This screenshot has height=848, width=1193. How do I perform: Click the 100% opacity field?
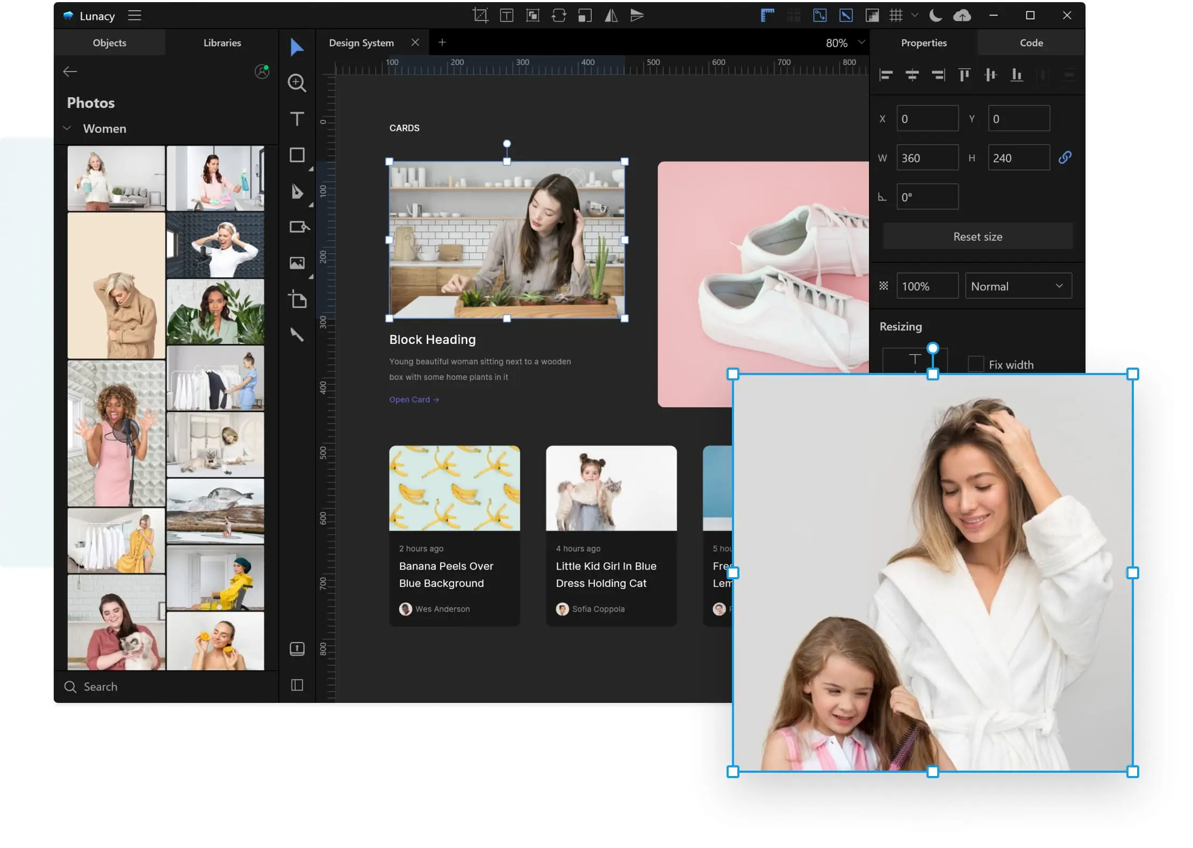[926, 286]
